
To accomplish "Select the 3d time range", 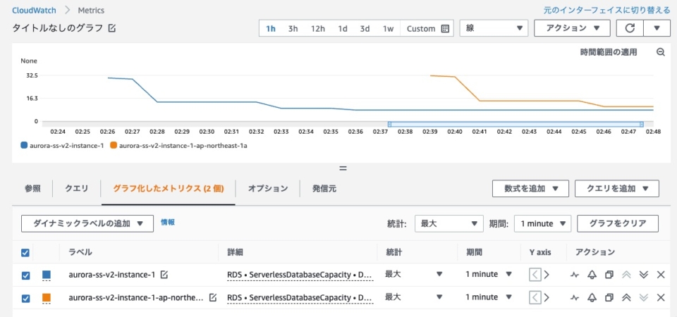I will point(365,28).
